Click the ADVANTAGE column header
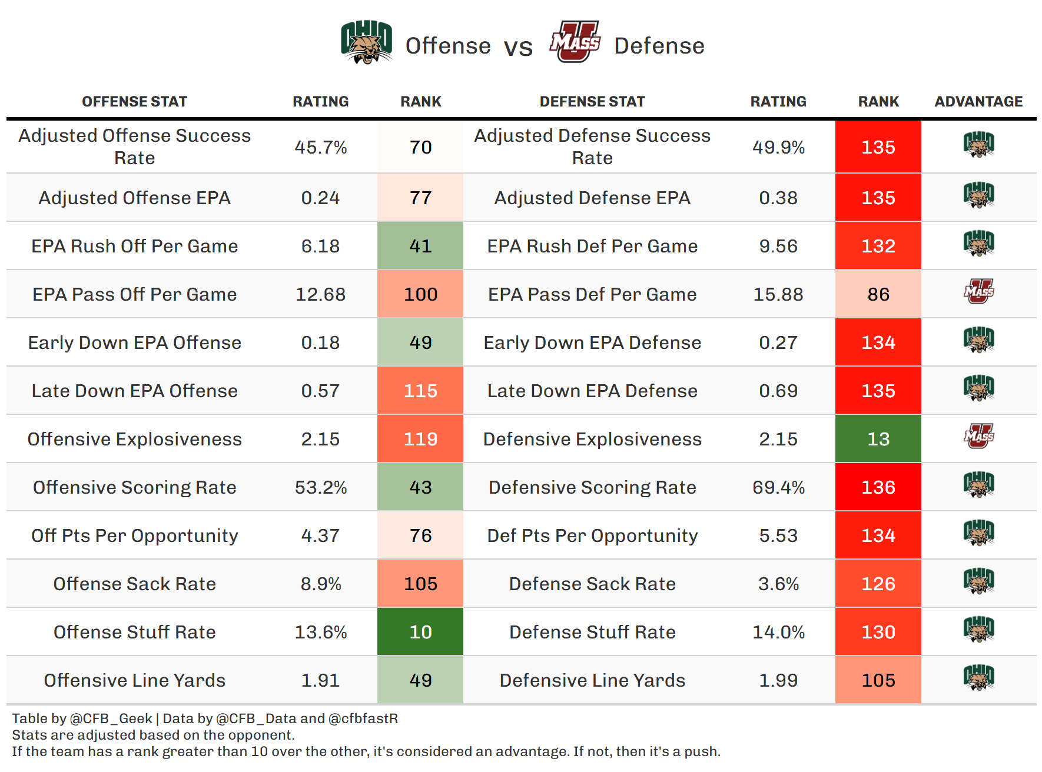This screenshot has width=1042, height=772. [978, 102]
